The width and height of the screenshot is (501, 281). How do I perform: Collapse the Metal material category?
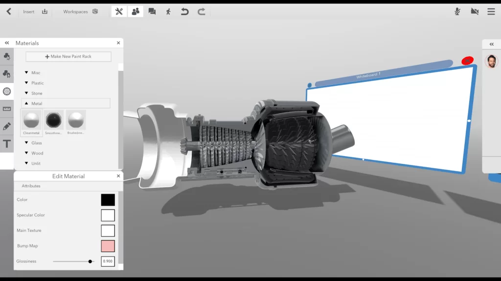pyautogui.click(x=27, y=103)
